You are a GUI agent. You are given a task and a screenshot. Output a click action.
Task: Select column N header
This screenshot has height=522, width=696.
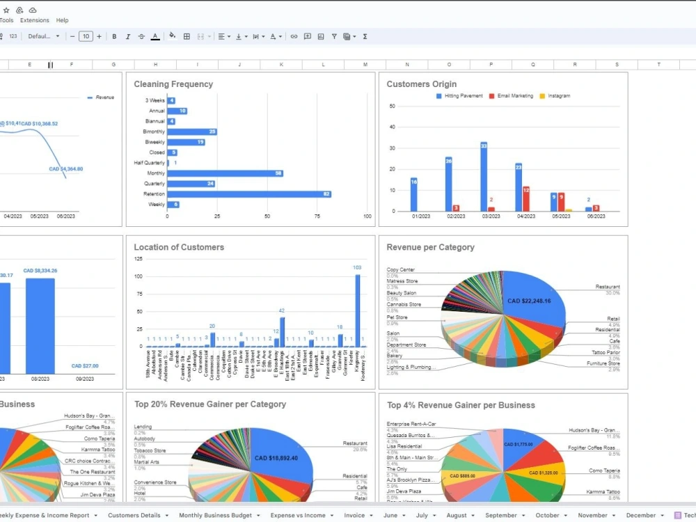click(x=407, y=65)
